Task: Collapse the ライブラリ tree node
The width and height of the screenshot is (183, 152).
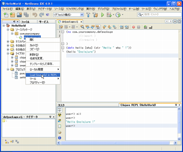Action: [8, 53]
